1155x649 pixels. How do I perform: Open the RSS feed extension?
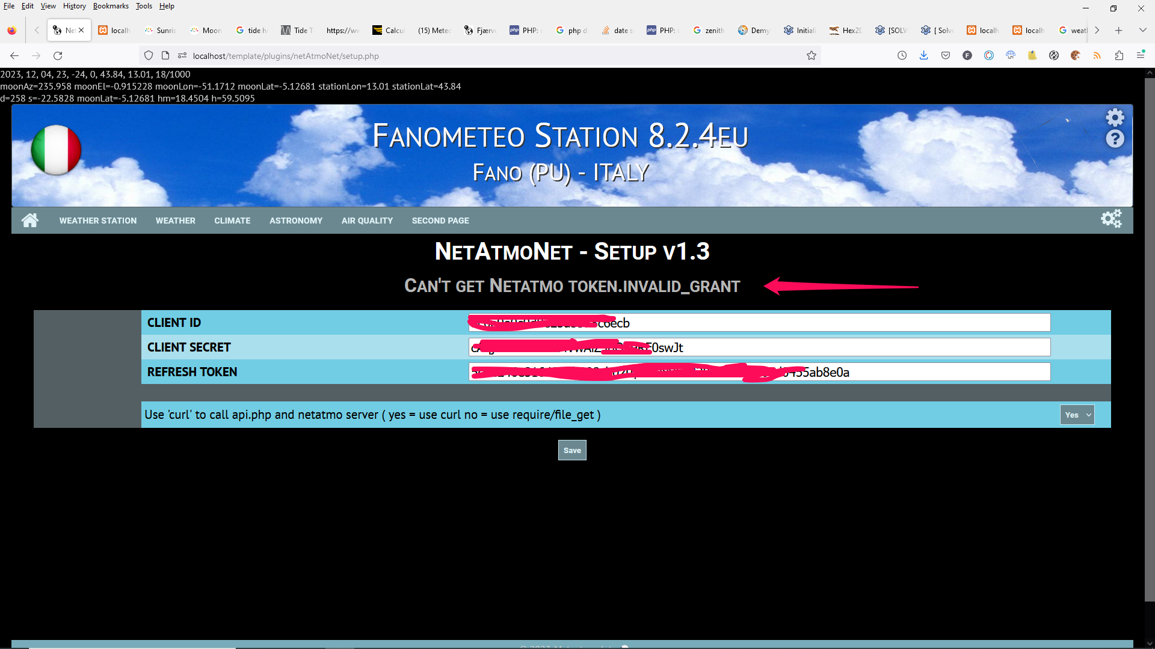(1097, 56)
